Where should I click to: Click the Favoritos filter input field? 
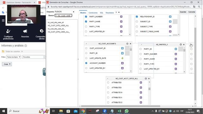[33, 57]
